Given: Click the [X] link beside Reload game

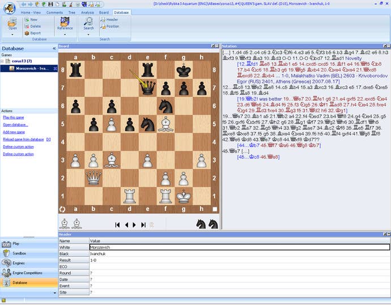Looking at the screenshot, I should [49, 139].
